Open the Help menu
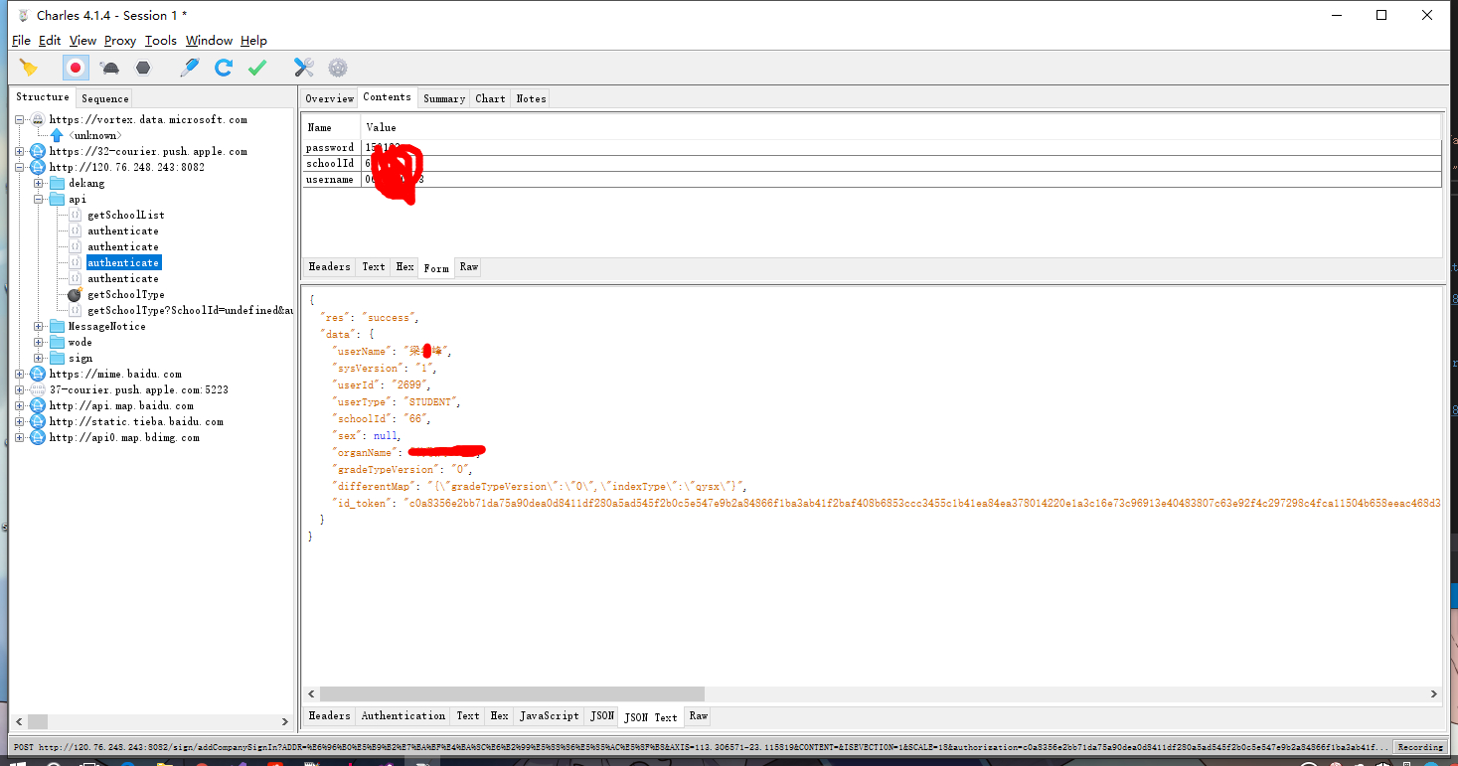Viewport: 1458px width, 766px height. tap(253, 41)
